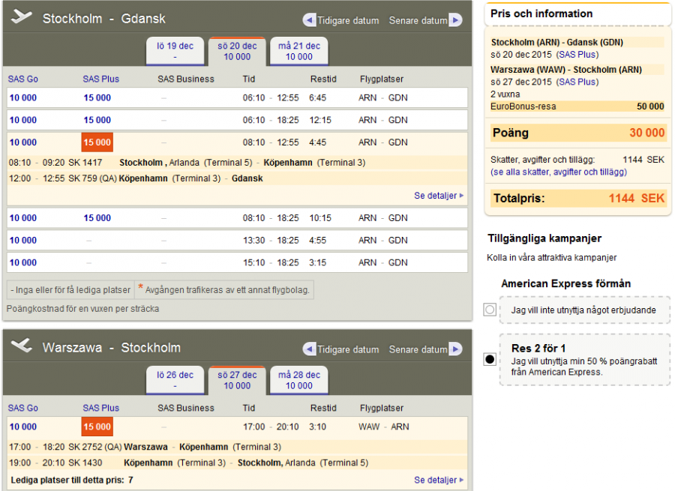Choose SAS Go 10 000 fare for 15:10 departure
The image size is (675, 491).
[x=22, y=262]
